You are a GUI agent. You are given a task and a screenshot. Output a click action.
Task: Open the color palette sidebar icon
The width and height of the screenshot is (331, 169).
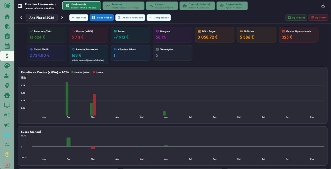coord(7,66)
